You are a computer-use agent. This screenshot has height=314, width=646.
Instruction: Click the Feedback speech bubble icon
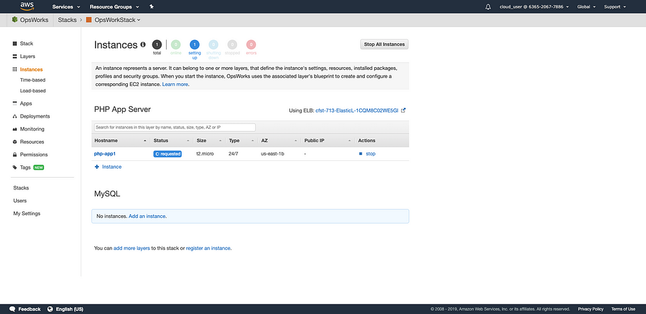pos(12,309)
